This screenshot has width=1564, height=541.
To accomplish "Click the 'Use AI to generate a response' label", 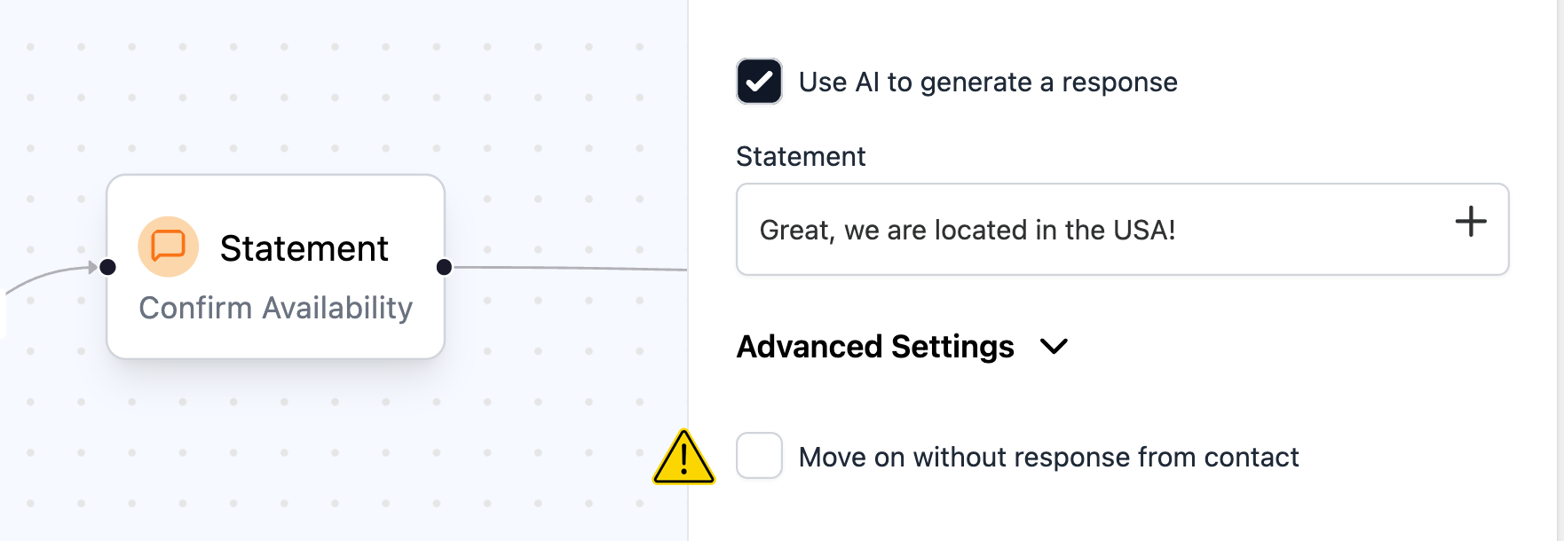I will click(x=989, y=82).
